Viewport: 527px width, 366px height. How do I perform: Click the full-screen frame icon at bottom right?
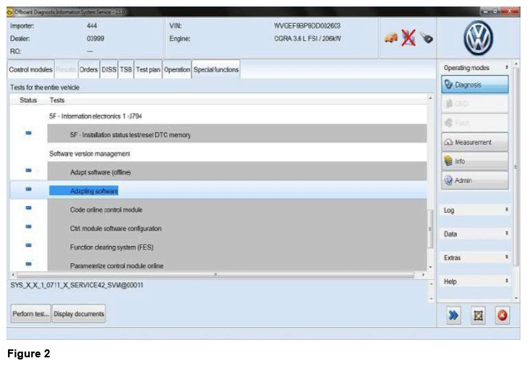tap(478, 315)
